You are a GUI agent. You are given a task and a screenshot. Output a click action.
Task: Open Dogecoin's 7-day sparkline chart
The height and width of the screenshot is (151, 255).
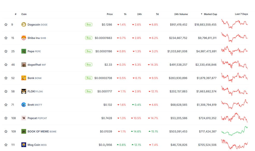click(x=234, y=24)
